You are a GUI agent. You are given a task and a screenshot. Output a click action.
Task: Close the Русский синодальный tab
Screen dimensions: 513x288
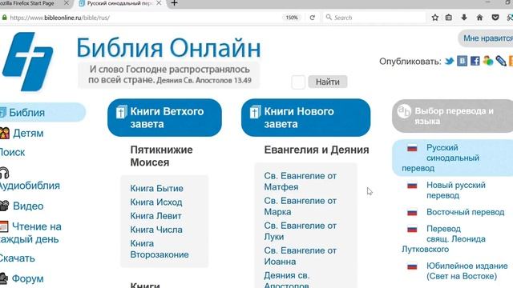pos(159,3)
